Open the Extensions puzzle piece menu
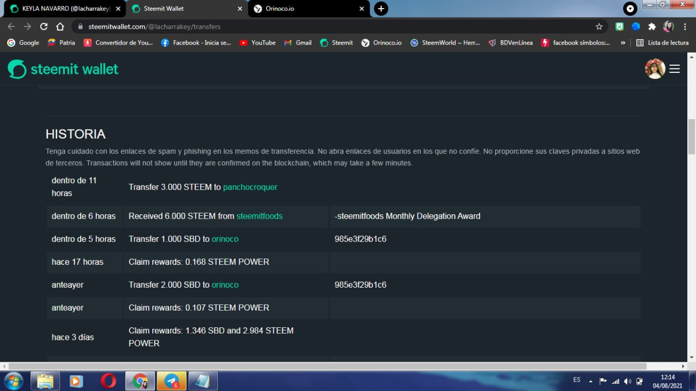Viewport: 696px width, 391px height. [652, 27]
